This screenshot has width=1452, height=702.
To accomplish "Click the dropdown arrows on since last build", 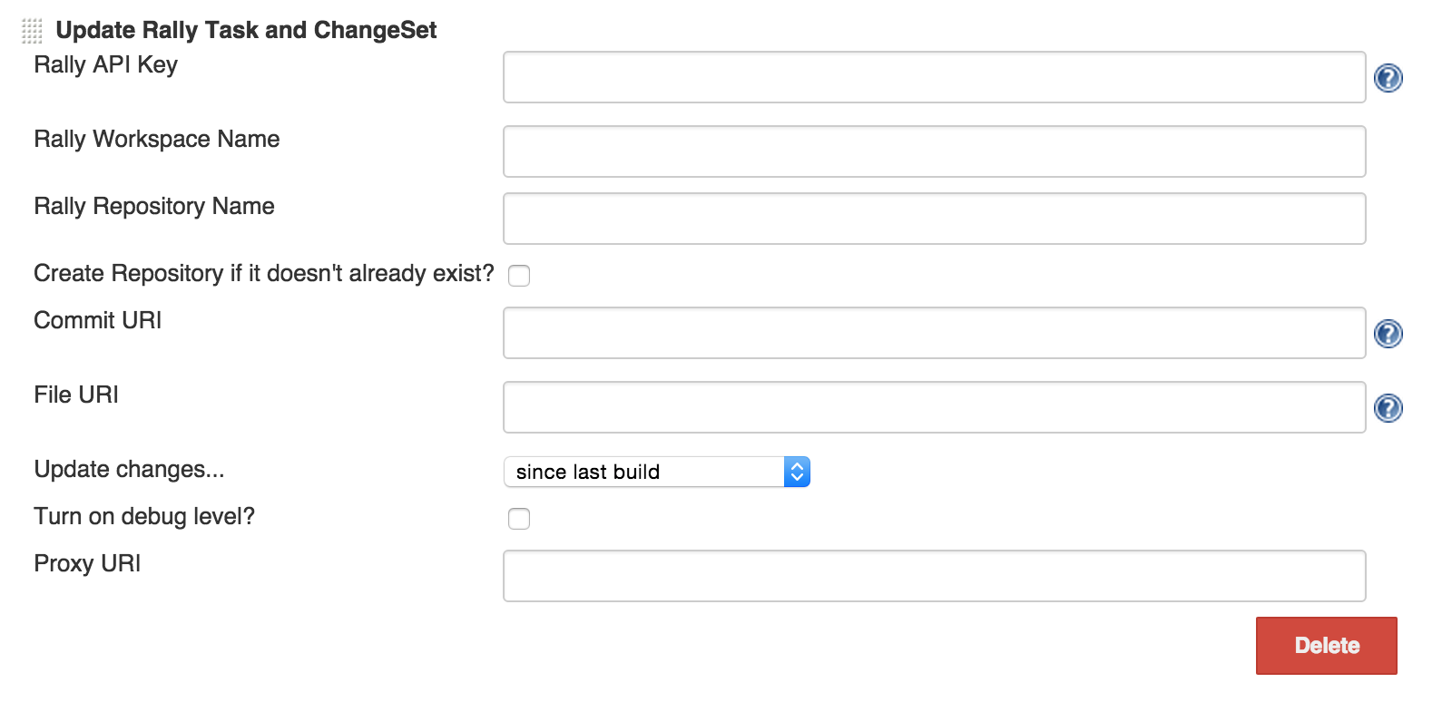I will pyautogui.click(x=797, y=472).
